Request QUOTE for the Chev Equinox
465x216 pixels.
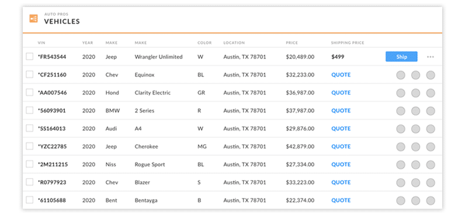coord(341,75)
